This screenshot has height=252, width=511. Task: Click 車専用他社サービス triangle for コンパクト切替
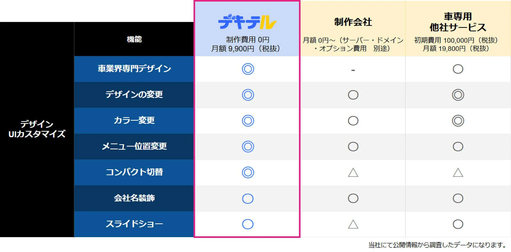click(458, 172)
